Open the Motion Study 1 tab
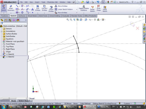 (x=24, y=101)
